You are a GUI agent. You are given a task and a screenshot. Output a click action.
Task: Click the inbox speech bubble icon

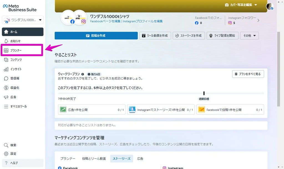tap(6, 79)
